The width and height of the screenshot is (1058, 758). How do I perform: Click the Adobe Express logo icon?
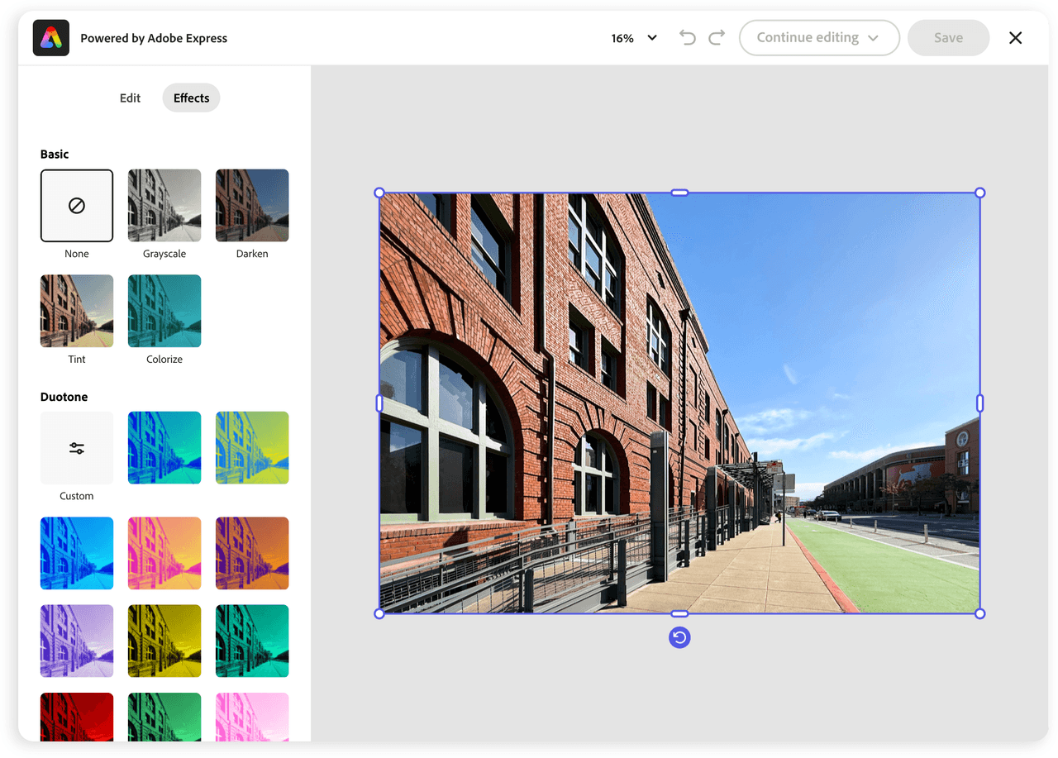point(51,38)
